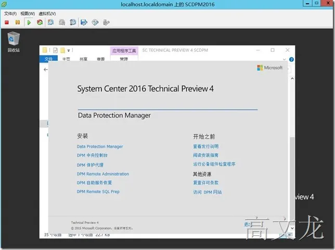Click the revert snapshot toolbar icon

pyautogui.click(x=62, y=22)
